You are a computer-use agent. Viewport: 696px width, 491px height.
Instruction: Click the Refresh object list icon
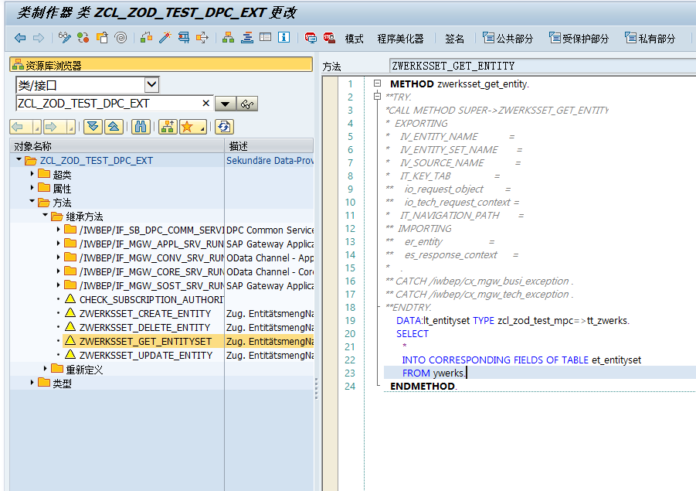(224, 127)
